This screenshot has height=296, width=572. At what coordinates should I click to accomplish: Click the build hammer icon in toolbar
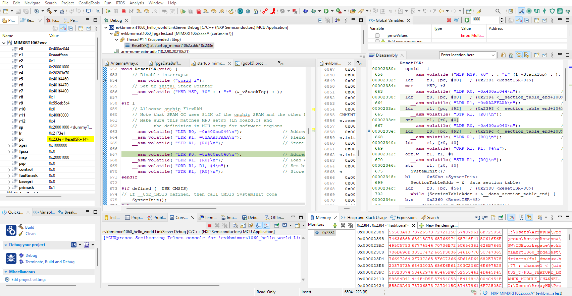point(49,11)
